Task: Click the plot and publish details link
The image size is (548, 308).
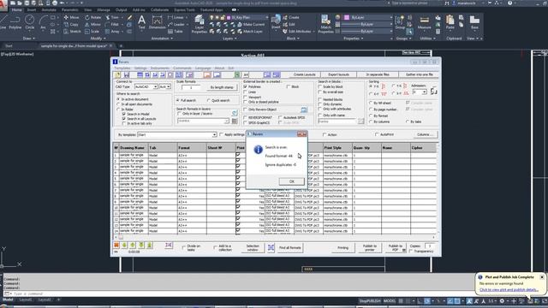Action: pos(509,289)
